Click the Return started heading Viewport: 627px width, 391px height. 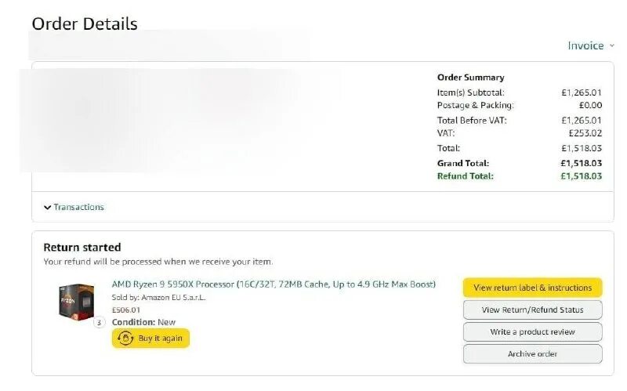(82, 248)
